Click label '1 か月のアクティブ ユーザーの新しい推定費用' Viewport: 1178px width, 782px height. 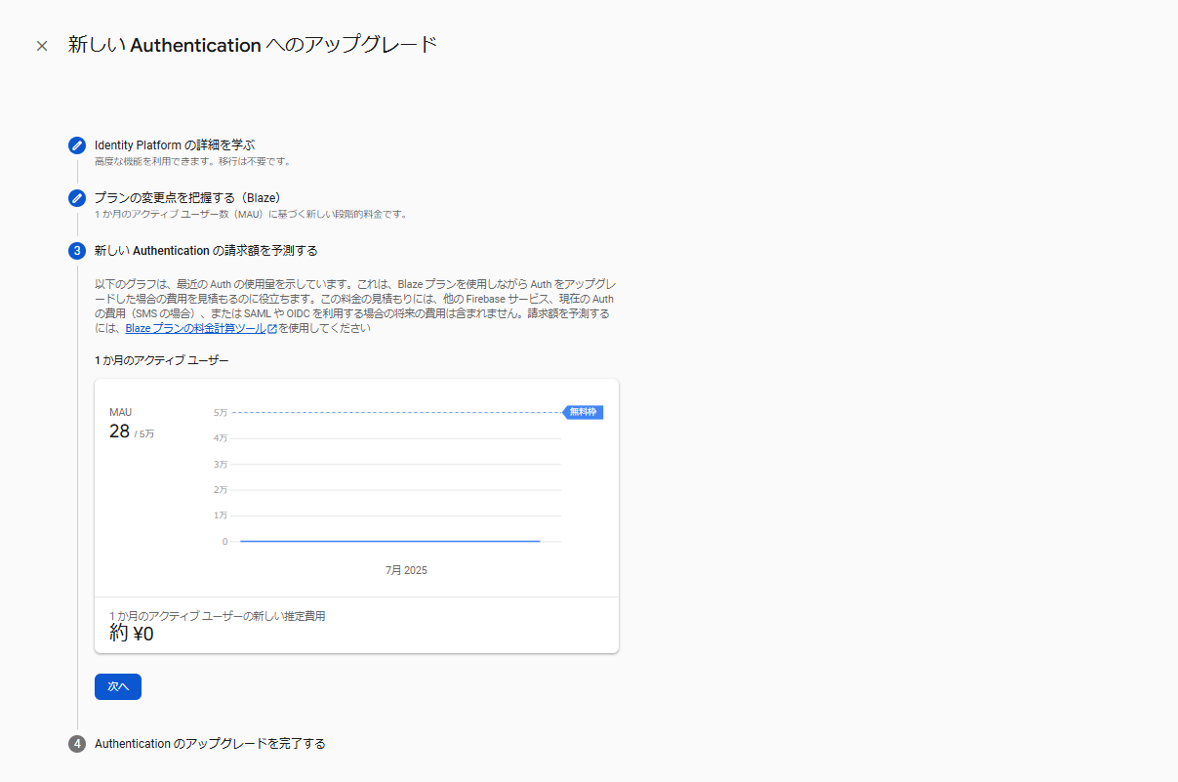pos(218,616)
